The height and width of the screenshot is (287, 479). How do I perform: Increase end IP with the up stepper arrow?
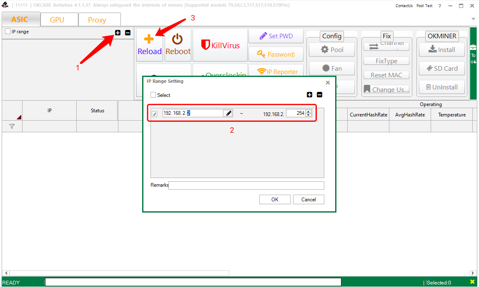[x=308, y=111]
